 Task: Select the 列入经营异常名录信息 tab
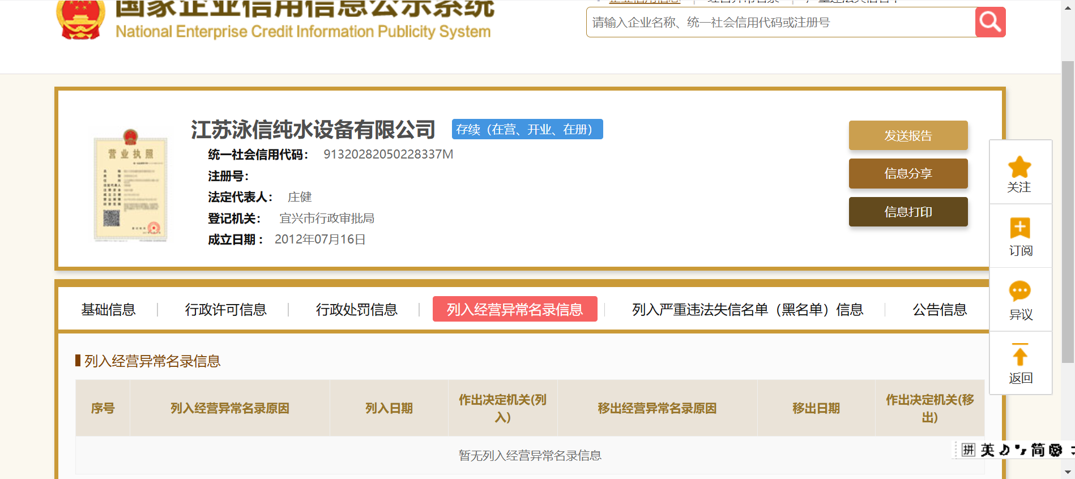(515, 309)
